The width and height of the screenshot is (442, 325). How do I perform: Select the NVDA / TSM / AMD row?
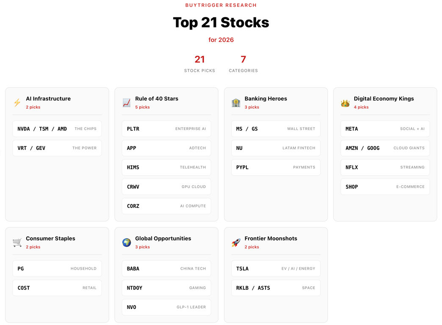point(57,129)
